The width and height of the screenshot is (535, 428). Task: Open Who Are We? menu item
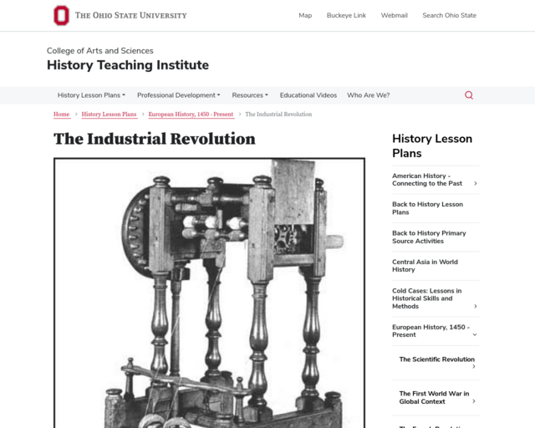click(x=368, y=95)
